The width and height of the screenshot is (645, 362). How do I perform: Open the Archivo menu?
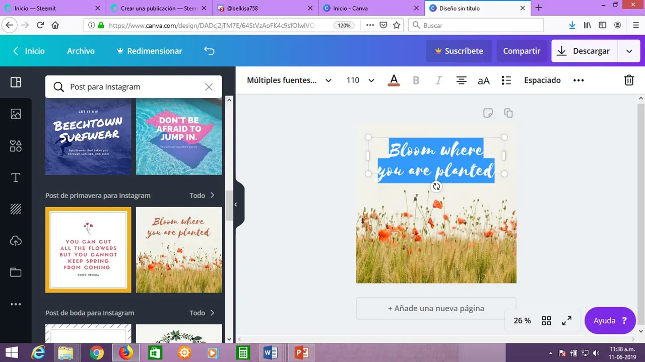tap(81, 51)
